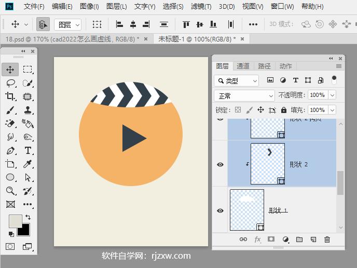The image size is (357, 268).
Task: Select the Pen tool
Action: pyautogui.click(x=10, y=151)
